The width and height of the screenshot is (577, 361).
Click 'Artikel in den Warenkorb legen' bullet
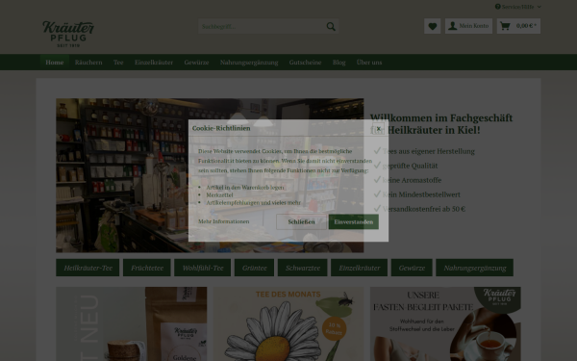245,188
